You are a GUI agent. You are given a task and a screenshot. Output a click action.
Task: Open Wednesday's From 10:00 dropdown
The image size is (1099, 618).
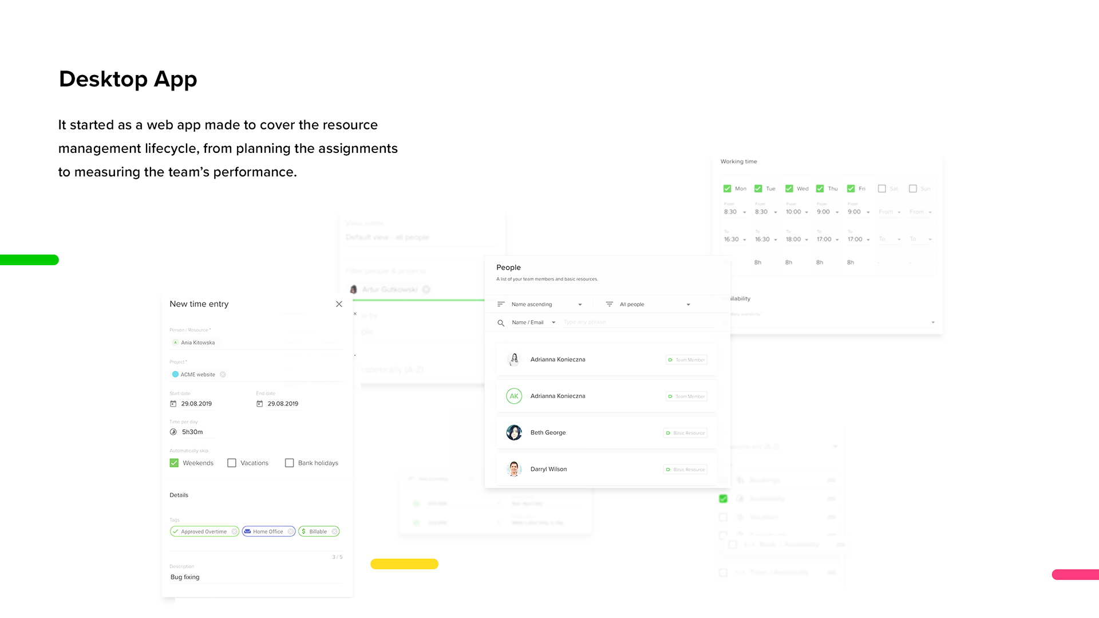[797, 212]
